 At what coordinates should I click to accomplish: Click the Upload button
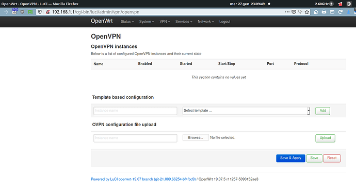click(x=325, y=138)
